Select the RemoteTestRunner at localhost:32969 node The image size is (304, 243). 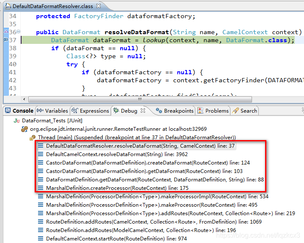pos(118,129)
